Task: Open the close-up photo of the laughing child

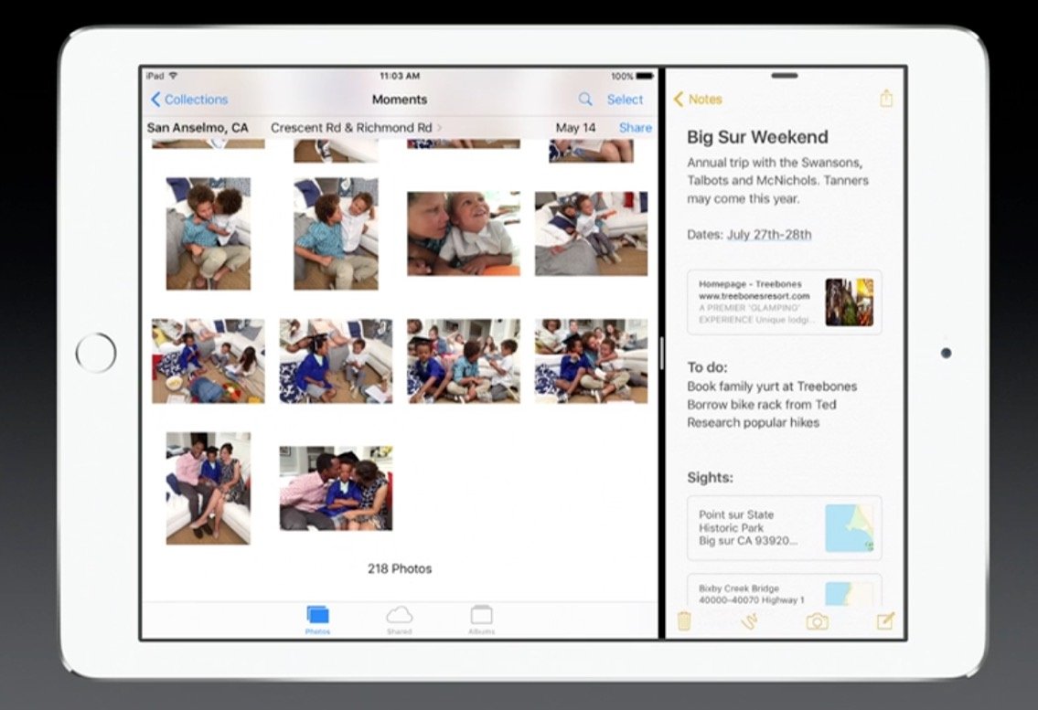Action: (x=464, y=234)
